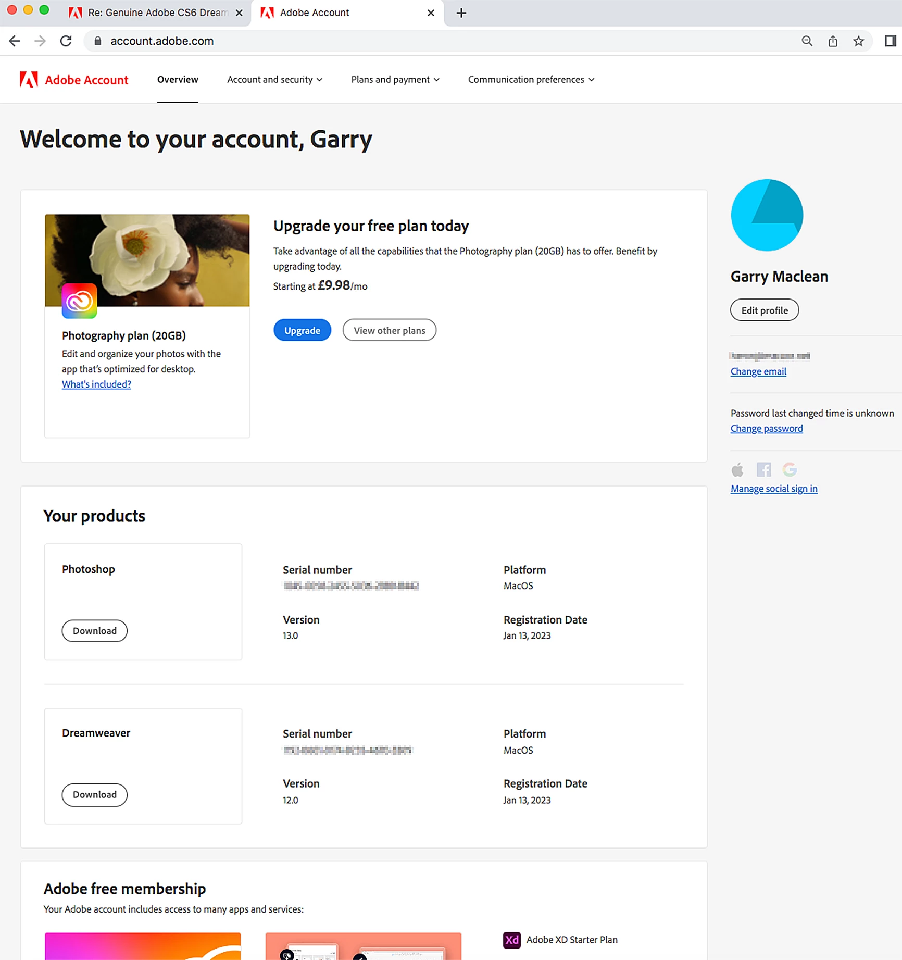The image size is (902, 960).
Task: Download Photoshop
Action: 95,631
